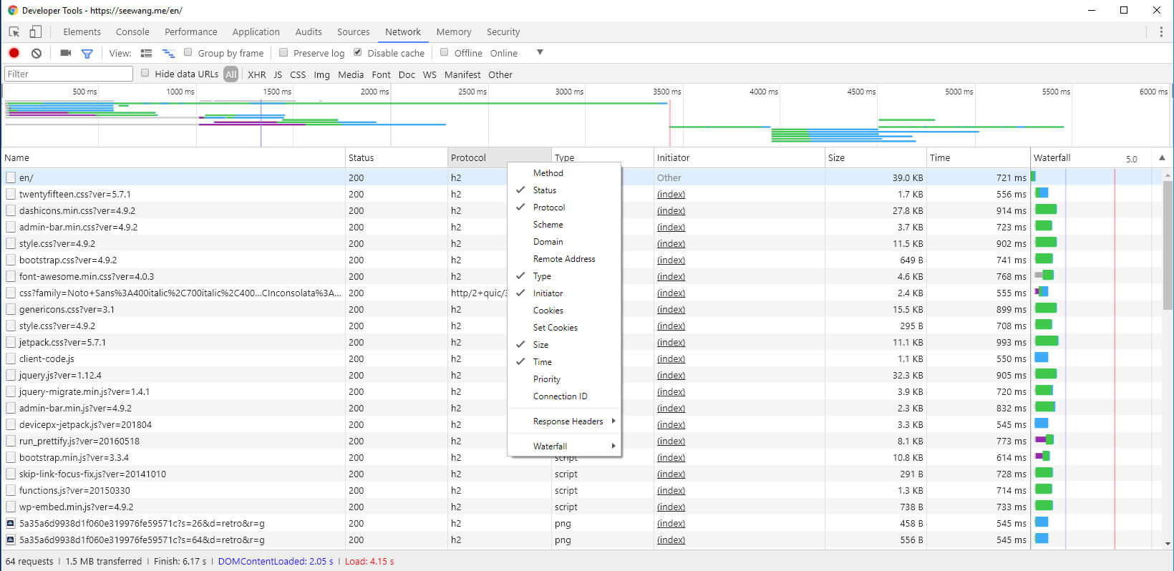
Task: Enable the Preserve log checkbox
Action: click(283, 52)
